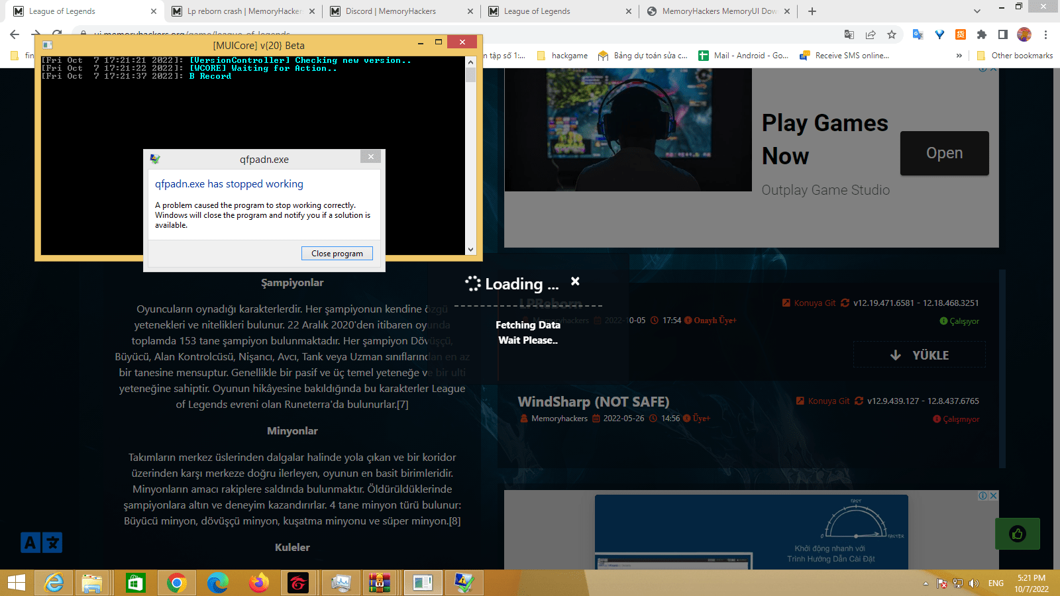Open the network tray icon
The height and width of the screenshot is (596, 1060).
click(x=958, y=583)
